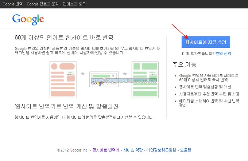Open Google 번역 in top bar
The width and height of the screenshot is (248, 161).
(x=12, y=4)
